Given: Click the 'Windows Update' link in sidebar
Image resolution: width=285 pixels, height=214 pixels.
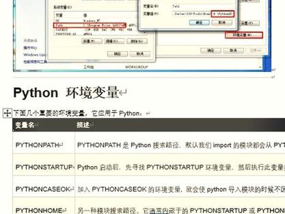Looking at the screenshot, I should pyautogui.click(x=35, y=55).
